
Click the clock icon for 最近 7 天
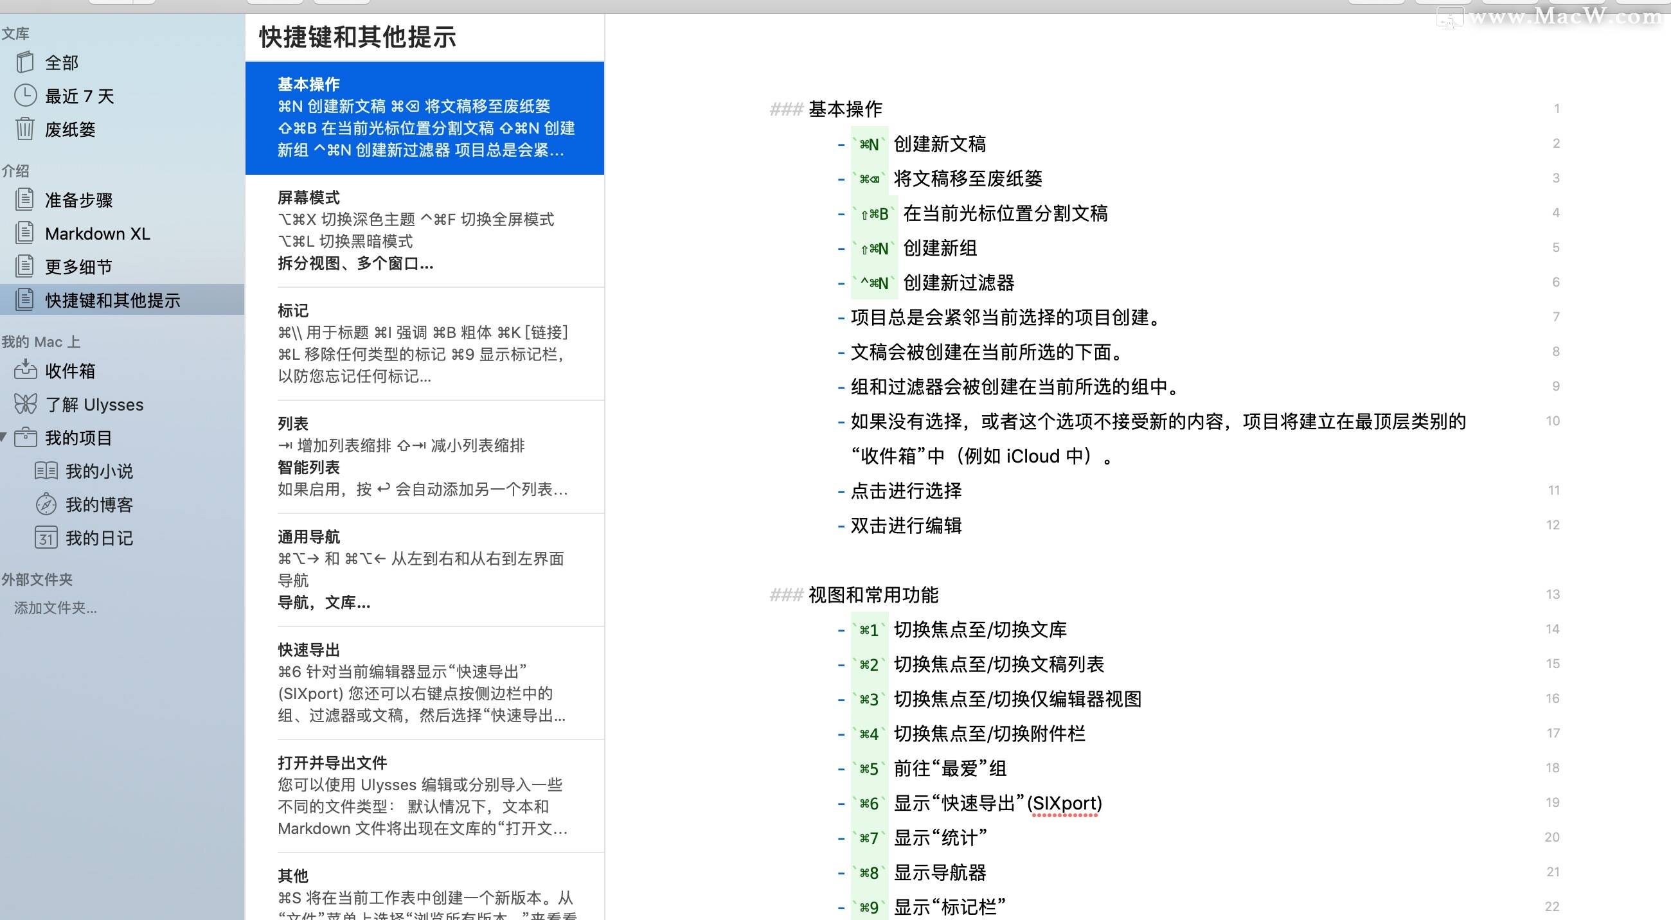[x=24, y=96]
